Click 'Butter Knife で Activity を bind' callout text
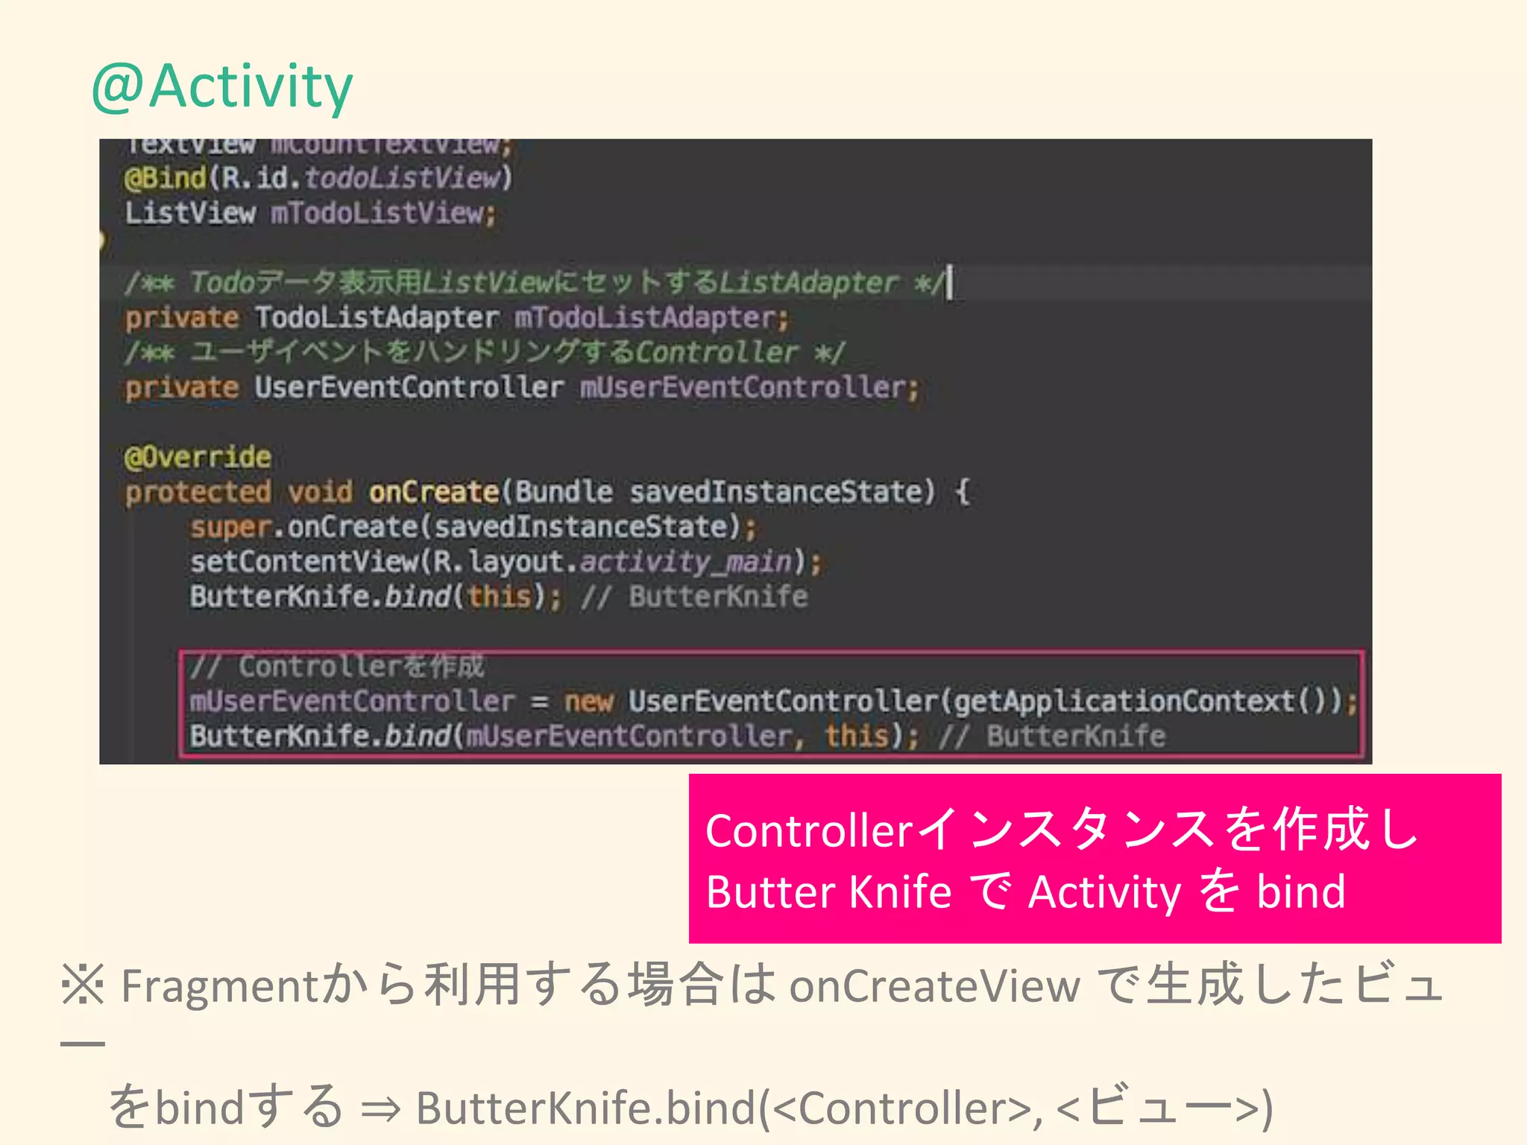The height and width of the screenshot is (1145, 1527). pyautogui.click(x=1026, y=892)
